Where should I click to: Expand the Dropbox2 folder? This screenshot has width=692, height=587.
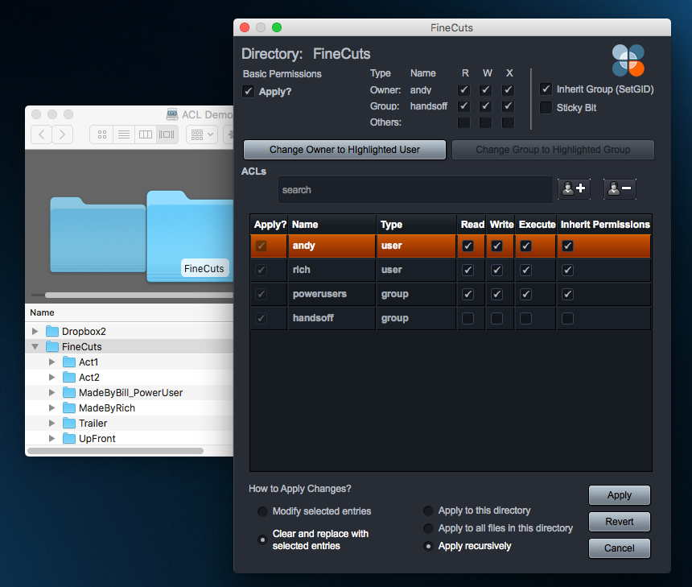point(35,331)
